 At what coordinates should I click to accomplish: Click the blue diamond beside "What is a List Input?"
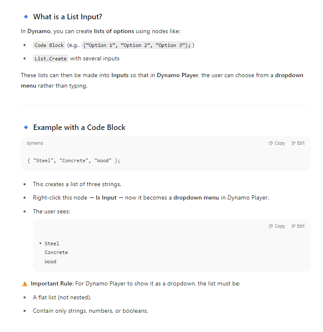coord(26,17)
